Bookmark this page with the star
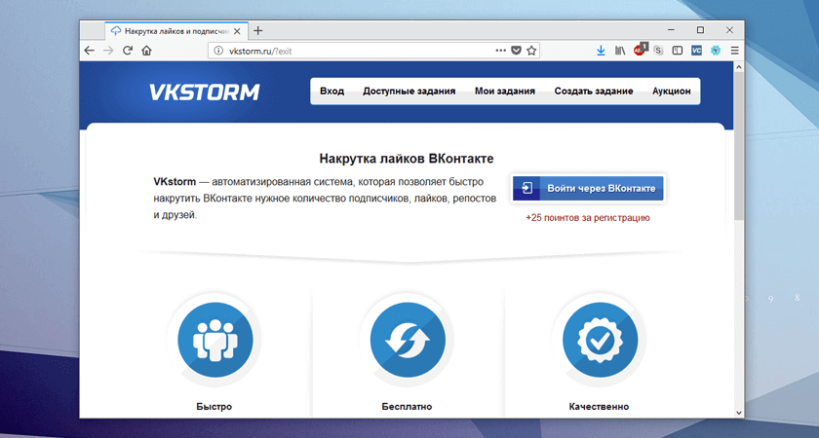The width and height of the screenshot is (819, 438). (531, 51)
